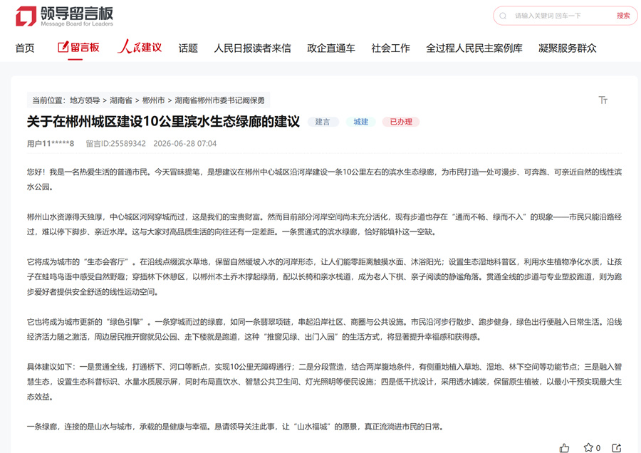Click the search magnifier icon
The image size is (641, 453).
click(503, 16)
